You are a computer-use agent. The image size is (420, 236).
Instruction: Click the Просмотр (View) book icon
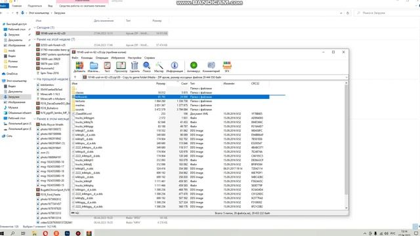121,66
